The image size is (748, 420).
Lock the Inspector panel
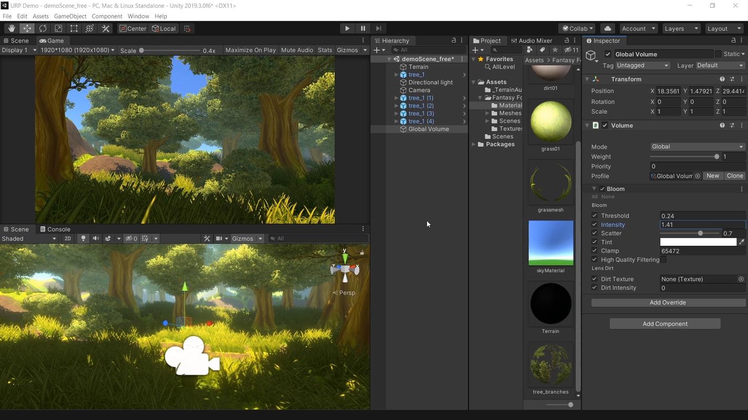[733, 40]
